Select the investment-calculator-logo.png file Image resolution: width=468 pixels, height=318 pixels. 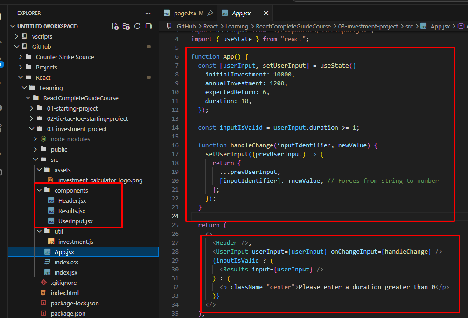[x=100, y=180]
